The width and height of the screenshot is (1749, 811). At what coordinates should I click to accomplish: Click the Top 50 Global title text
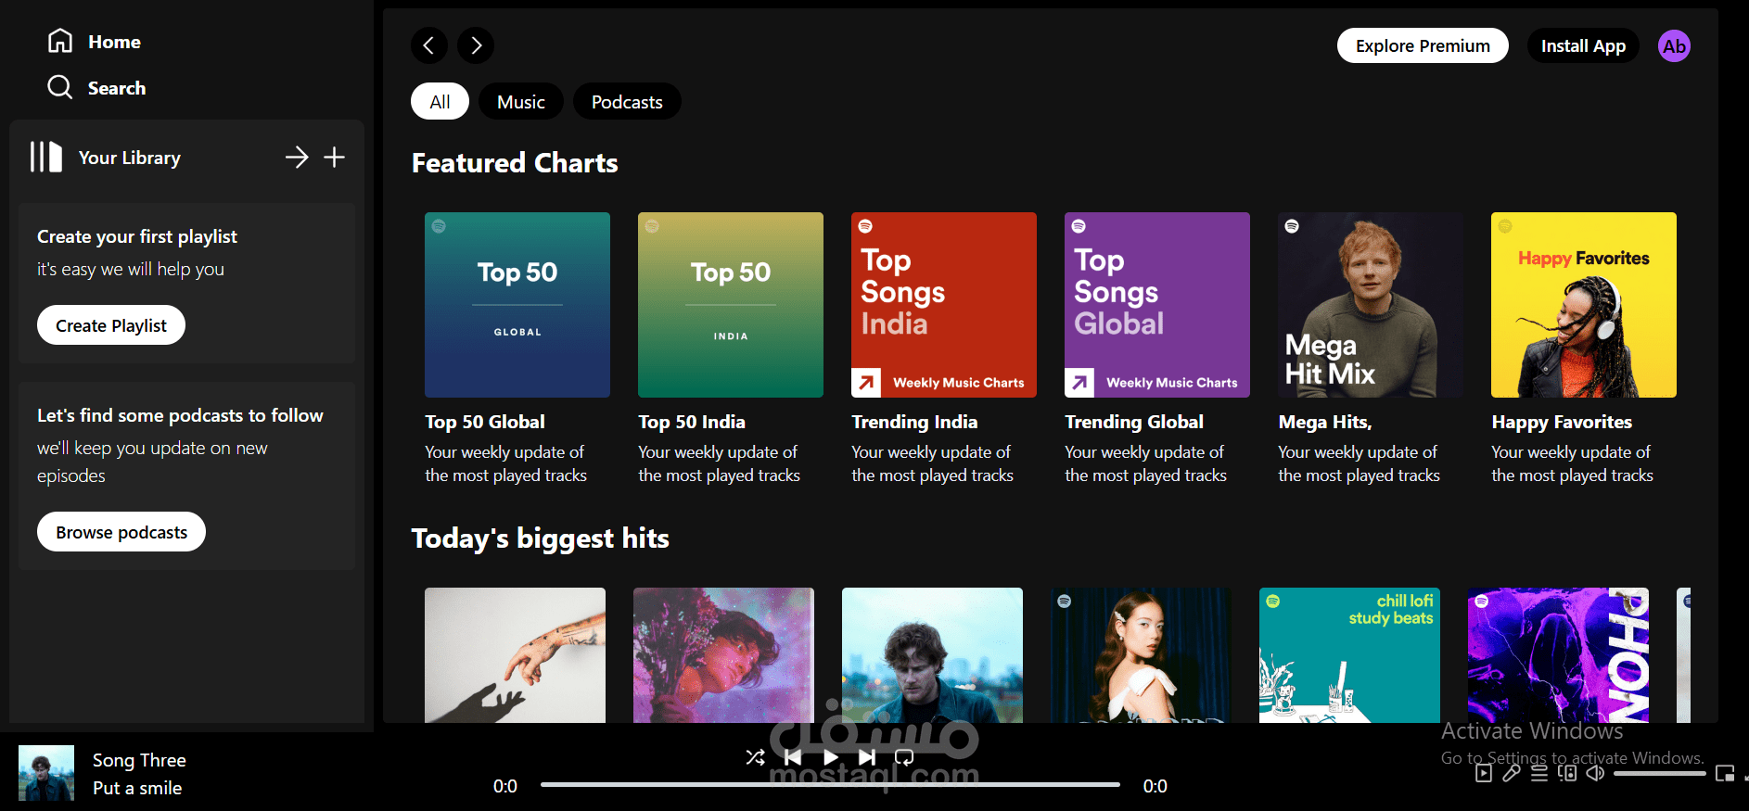[485, 422]
